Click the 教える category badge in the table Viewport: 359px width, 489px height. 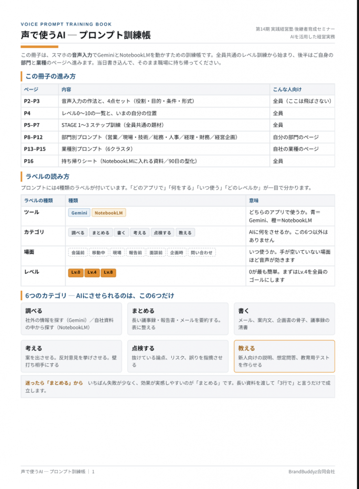[x=185, y=233]
